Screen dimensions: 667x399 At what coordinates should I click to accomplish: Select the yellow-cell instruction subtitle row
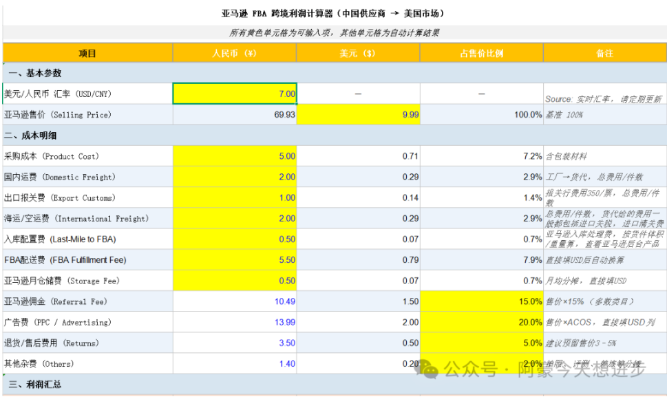click(335, 33)
